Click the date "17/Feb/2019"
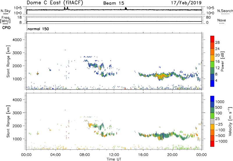The height and width of the screenshot is (161, 233). (186, 3)
